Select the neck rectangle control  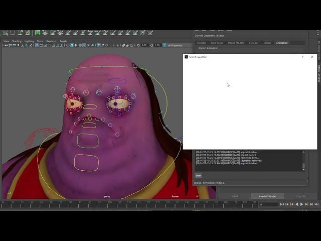click(86, 163)
